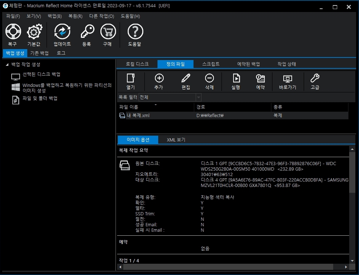The image size is (359, 275).
Task: Open 복원(R) menu
Action: click(75, 16)
